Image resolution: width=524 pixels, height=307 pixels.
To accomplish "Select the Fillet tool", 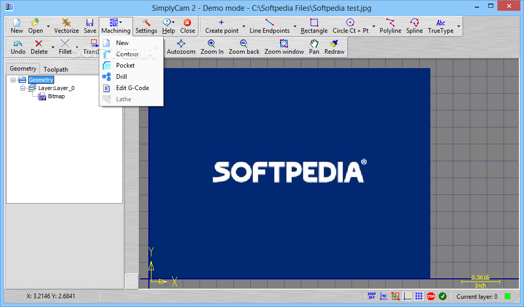I will (65, 47).
